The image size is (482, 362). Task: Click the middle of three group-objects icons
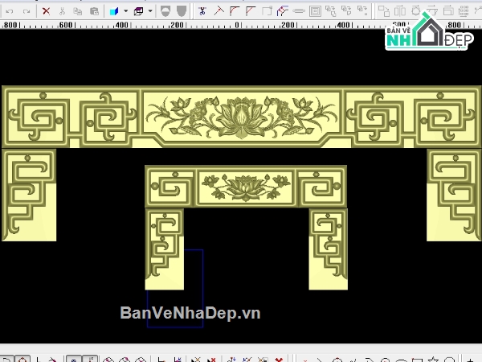(x=346, y=11)
